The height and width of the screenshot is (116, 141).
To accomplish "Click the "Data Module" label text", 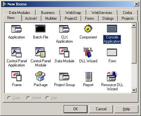I will [65, 61].
